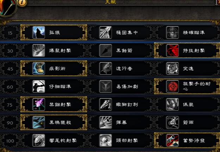Click the 突進 talent icon
The width and height of the screenshot is (220, 152).
pos(172,68)
